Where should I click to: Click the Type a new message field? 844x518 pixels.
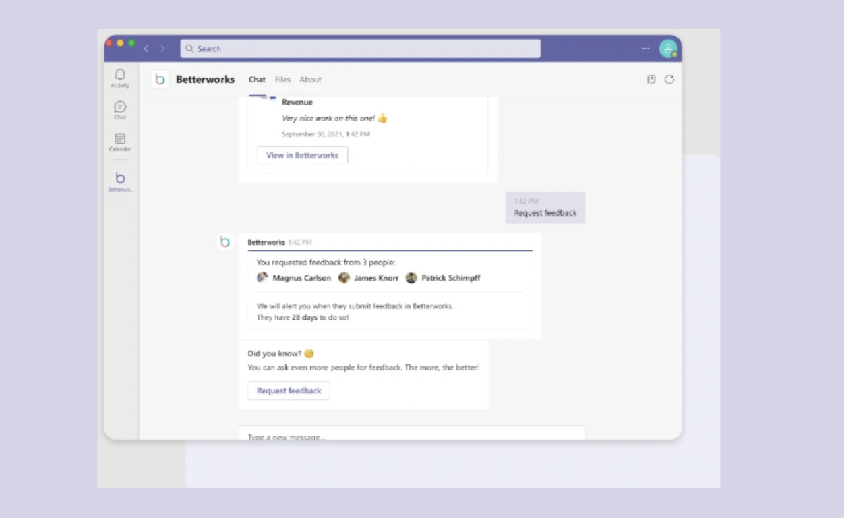(x=412, y=435)
